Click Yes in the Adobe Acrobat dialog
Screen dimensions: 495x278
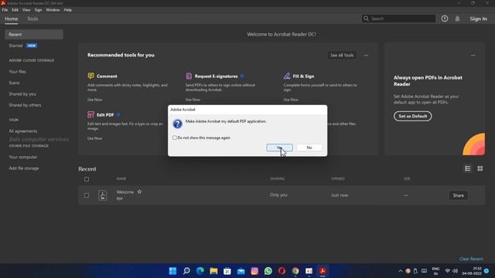coord(279,147)
